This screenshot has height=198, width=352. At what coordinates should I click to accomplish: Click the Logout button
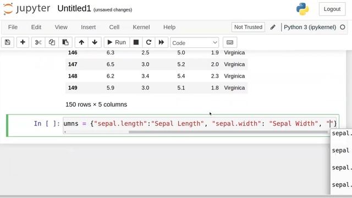332,9
